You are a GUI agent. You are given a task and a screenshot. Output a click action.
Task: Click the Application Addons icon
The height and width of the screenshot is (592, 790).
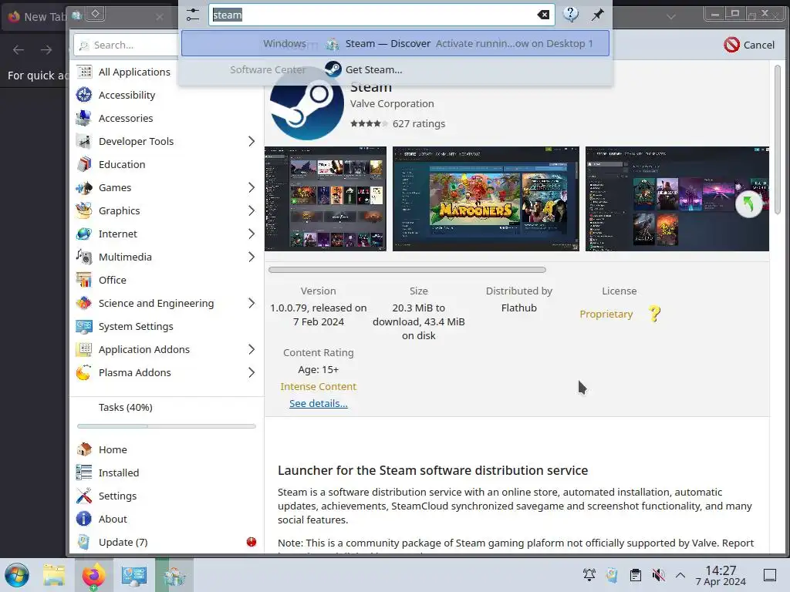coord(83,349)
